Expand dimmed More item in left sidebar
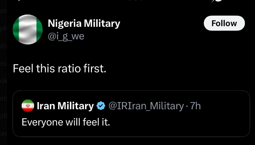This screenshot has width=255, height=145. coord(3,134)
